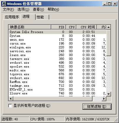Screen dimensions: 119x123
Task: Select System Idle Process row
Action: [57, 32]
